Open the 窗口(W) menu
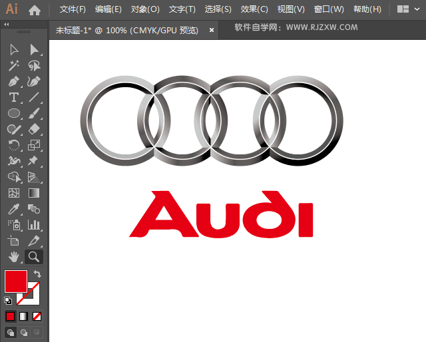The image size is (426, 342). (329, 9)
